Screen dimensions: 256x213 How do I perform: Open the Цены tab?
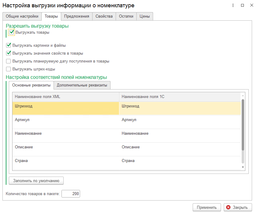pos(145,16)
